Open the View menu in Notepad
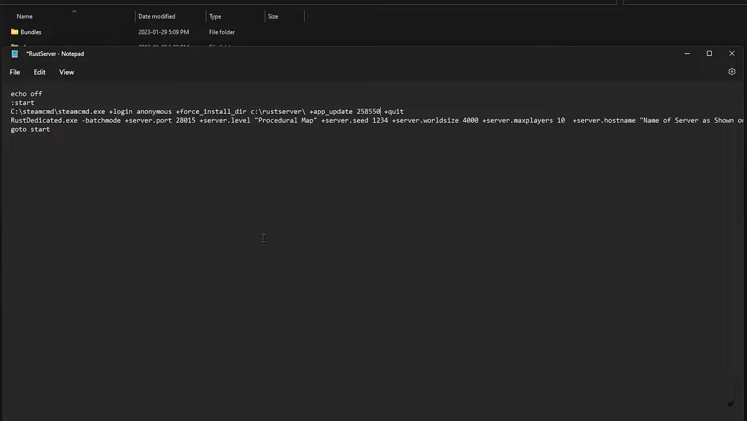 coord(66,72)
